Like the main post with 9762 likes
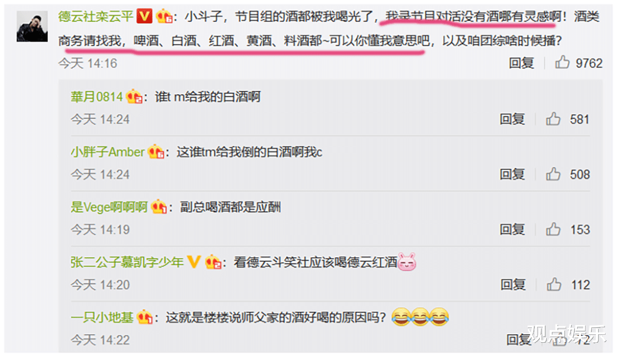Screen dimensions: 617x357 point(562,62)
